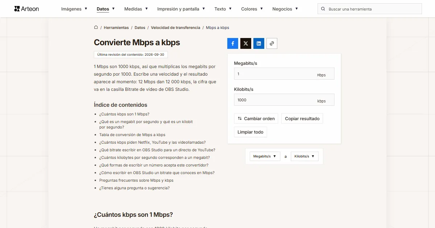Click Copiar resultado button
Screen dimensions: 435x228
(x=302, y=119)
